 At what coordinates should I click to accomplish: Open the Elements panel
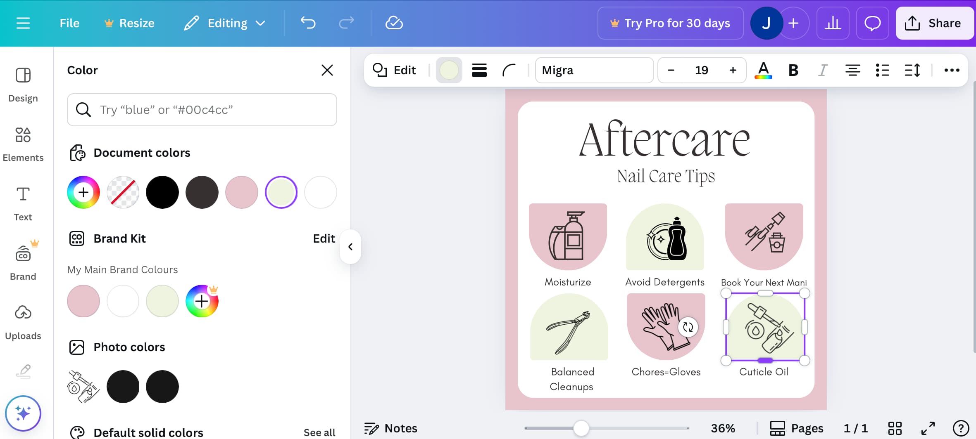[x=23, y=142]
